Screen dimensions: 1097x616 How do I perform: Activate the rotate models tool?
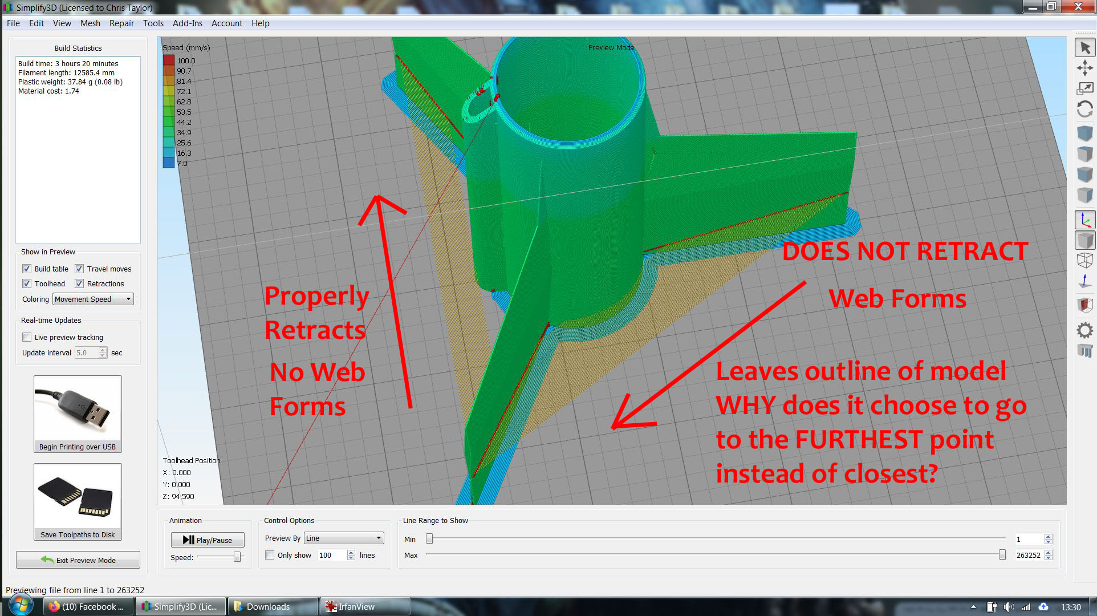coord(1084,109)
